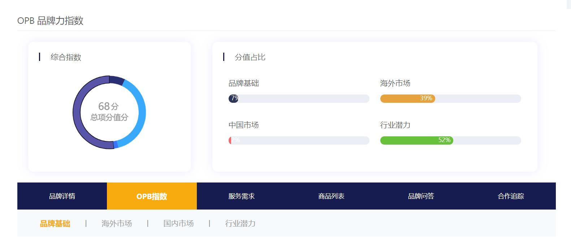Click the 品牌基础 7% progress bar
Viewport: 571px width, 242px height.
pyautogui.click(x=298, y=98)
